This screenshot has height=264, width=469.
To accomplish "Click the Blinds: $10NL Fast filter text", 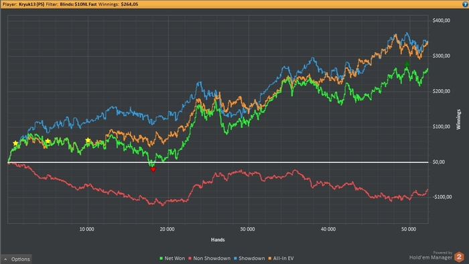I will (78, 5).
